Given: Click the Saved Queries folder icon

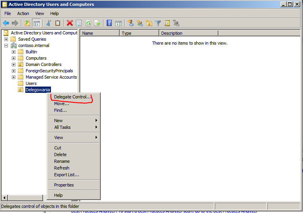Looking at the screenshot, I should (13, 39).
